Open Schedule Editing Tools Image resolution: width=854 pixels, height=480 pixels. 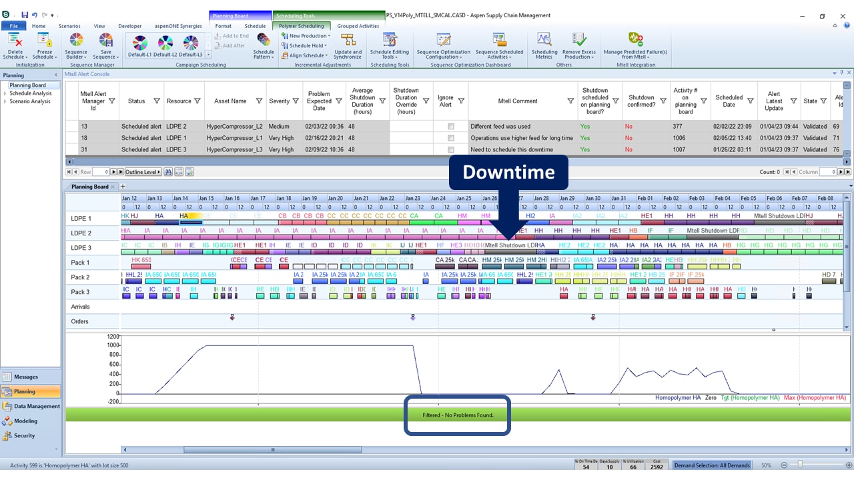(390, 45)
